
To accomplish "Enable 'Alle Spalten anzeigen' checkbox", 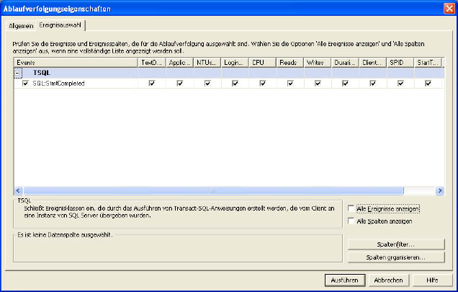I will click(351, 221).
